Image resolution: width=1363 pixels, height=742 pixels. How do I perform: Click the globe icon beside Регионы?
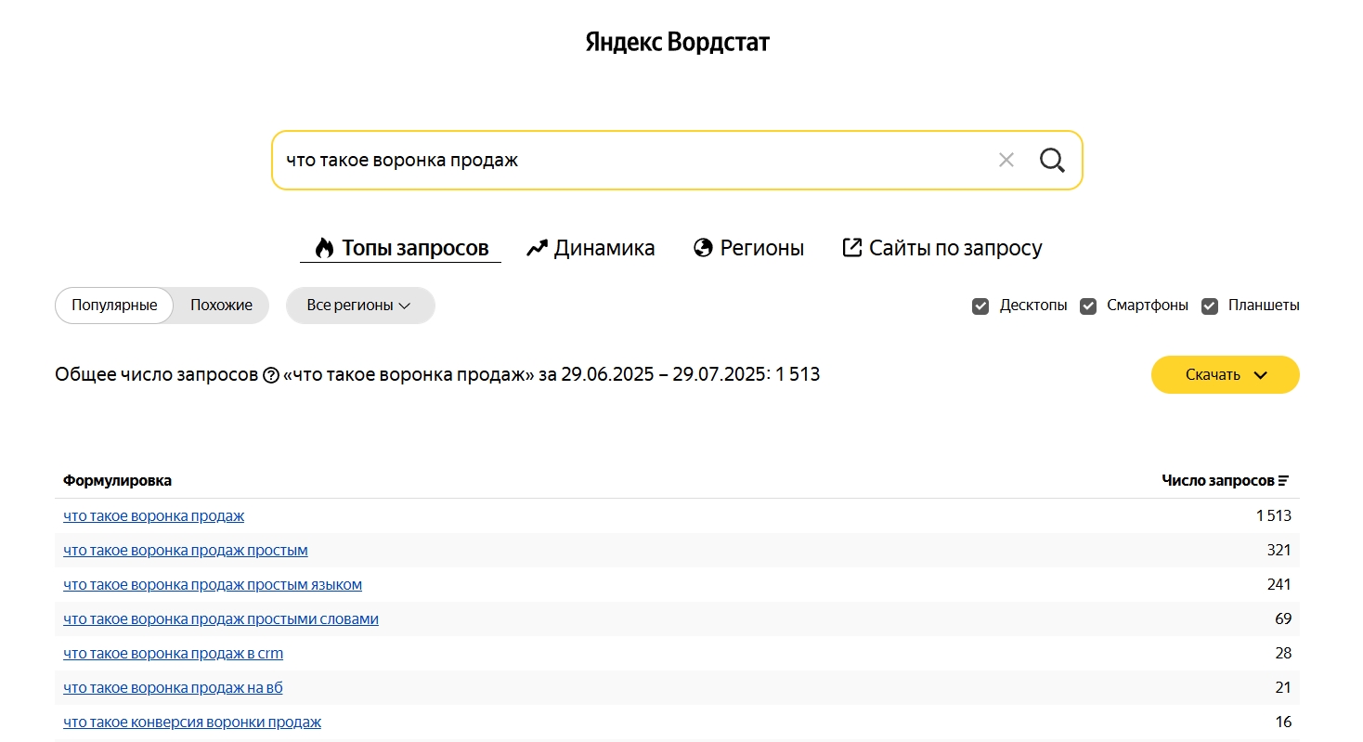pos(702,247)
